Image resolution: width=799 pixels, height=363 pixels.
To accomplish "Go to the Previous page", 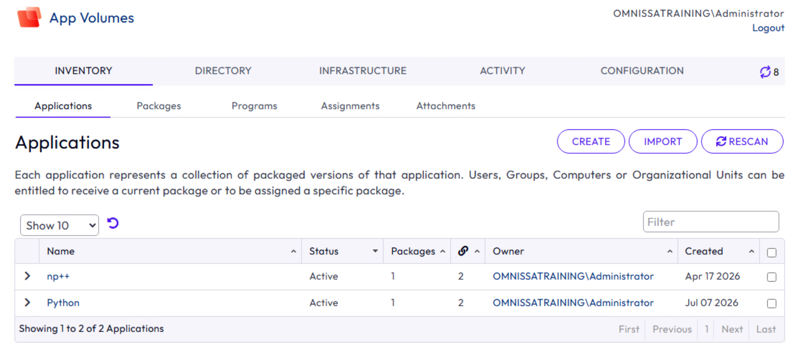I will tap(672, 329).
